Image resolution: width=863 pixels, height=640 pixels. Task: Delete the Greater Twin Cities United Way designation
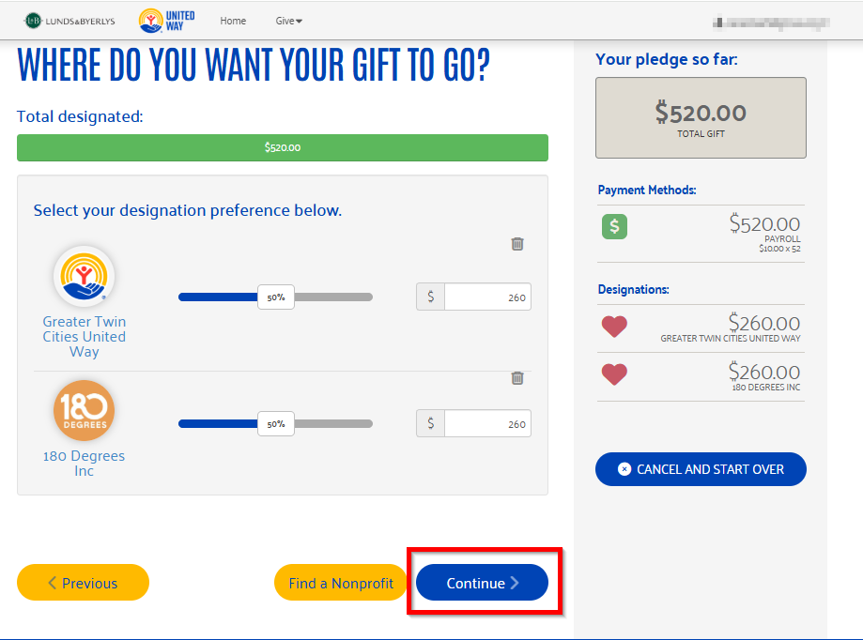(516, 244)
